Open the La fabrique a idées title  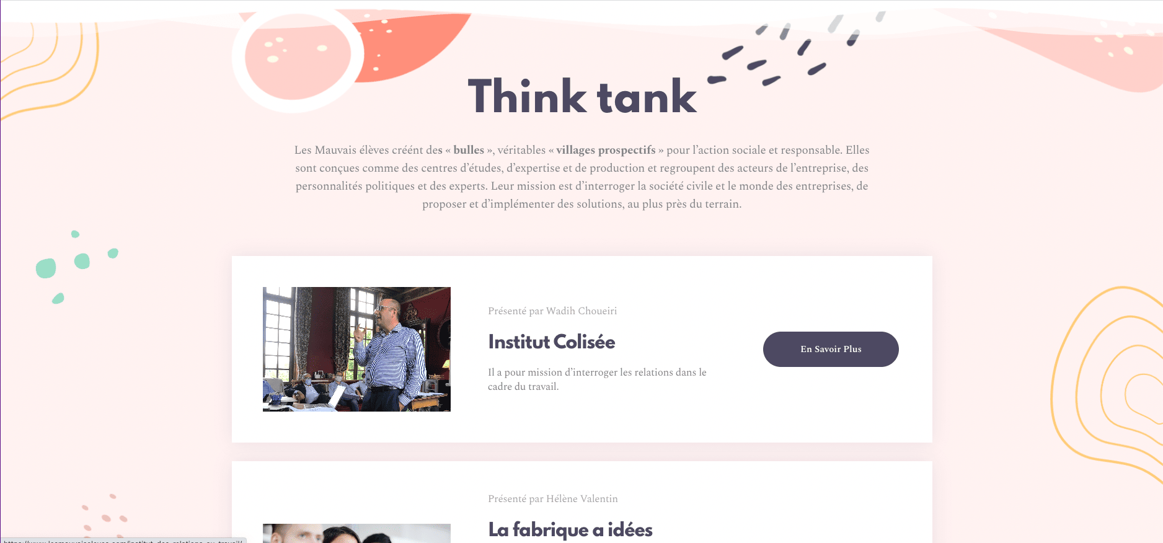click(570, 530)
